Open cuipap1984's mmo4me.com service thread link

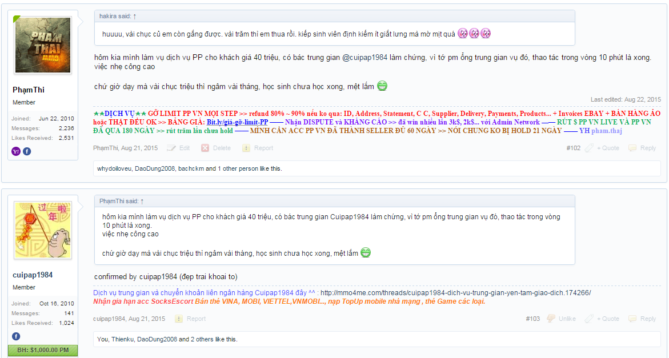click(x=456, y=293)
